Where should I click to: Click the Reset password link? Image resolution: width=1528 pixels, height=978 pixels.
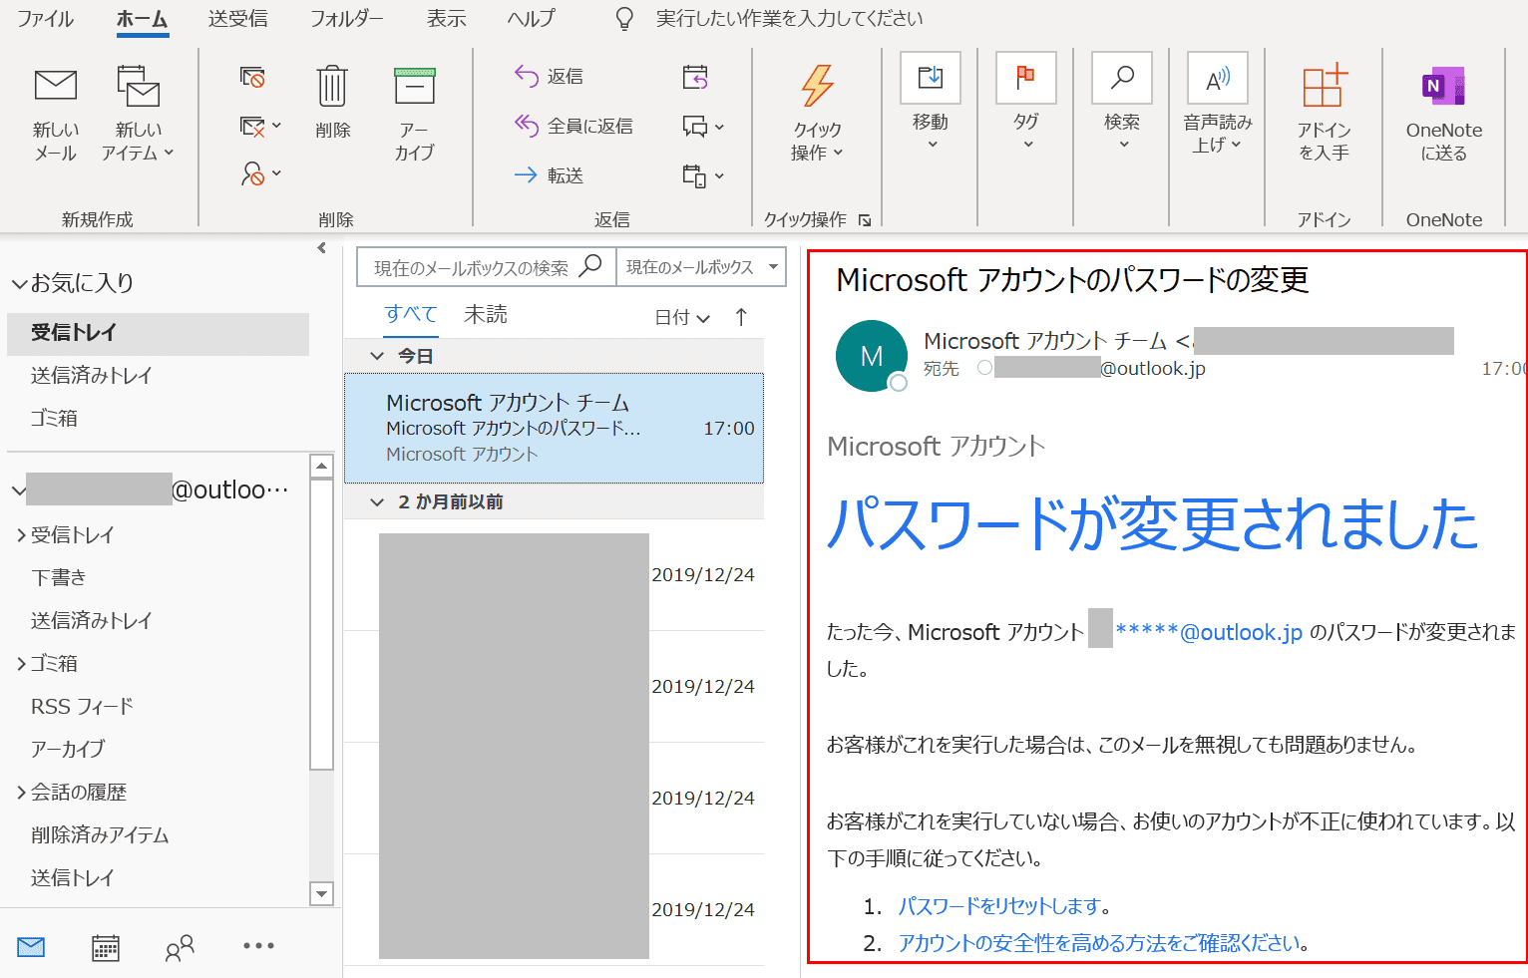tap(999, 906)
